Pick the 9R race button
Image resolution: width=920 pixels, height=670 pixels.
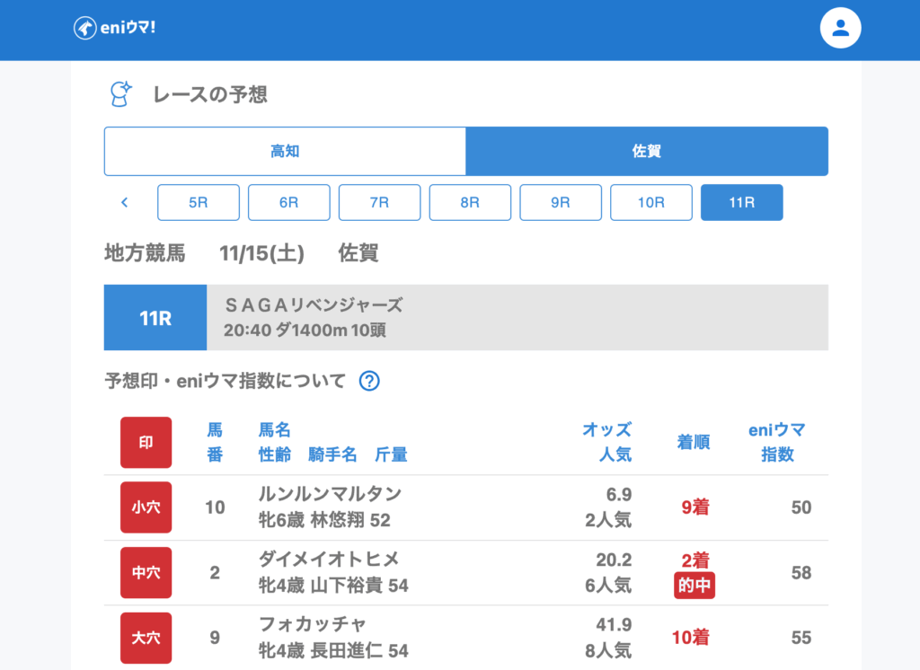coord(561,202)
